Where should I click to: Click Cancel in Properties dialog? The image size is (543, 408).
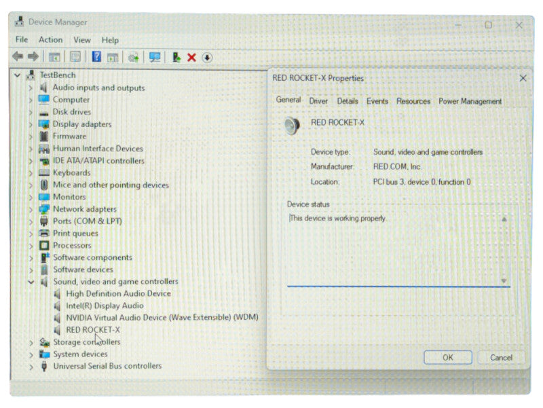pyautogui.click(x=501, y=358)
